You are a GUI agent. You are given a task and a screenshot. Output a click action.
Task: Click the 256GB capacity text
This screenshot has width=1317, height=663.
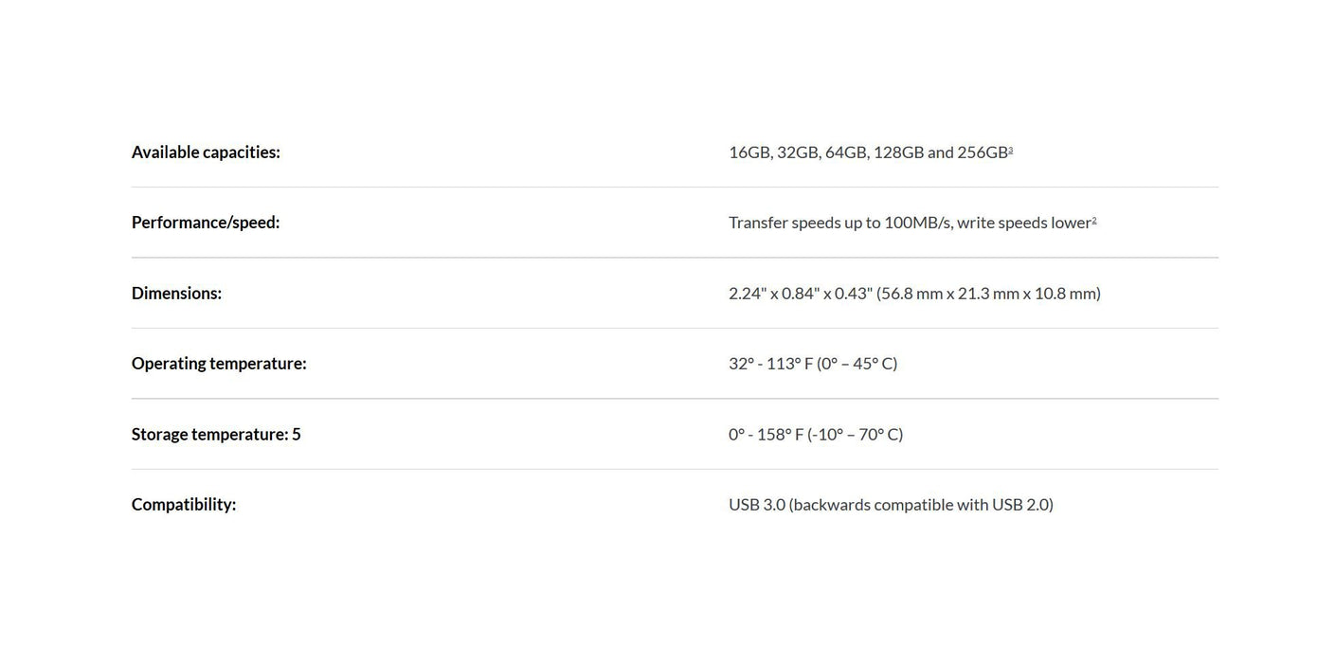click(982, 152)
